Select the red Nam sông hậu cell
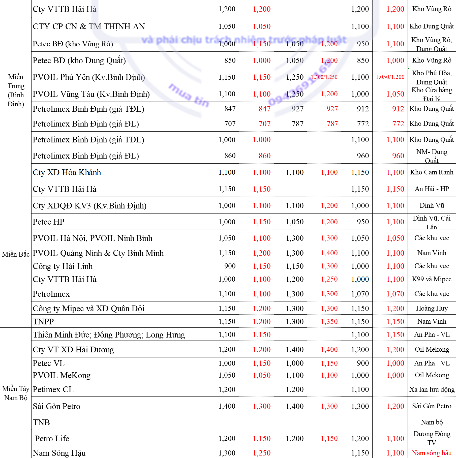 (432, 453)
